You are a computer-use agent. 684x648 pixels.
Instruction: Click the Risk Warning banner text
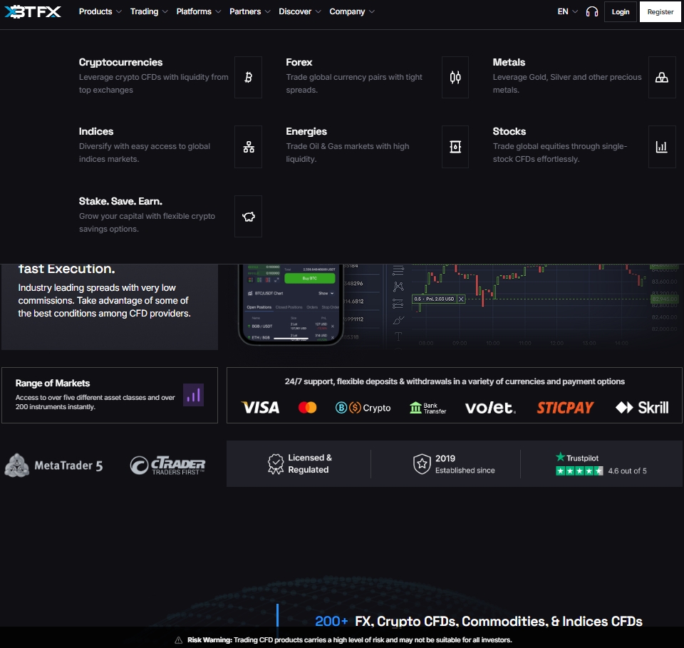pos(349,640)
